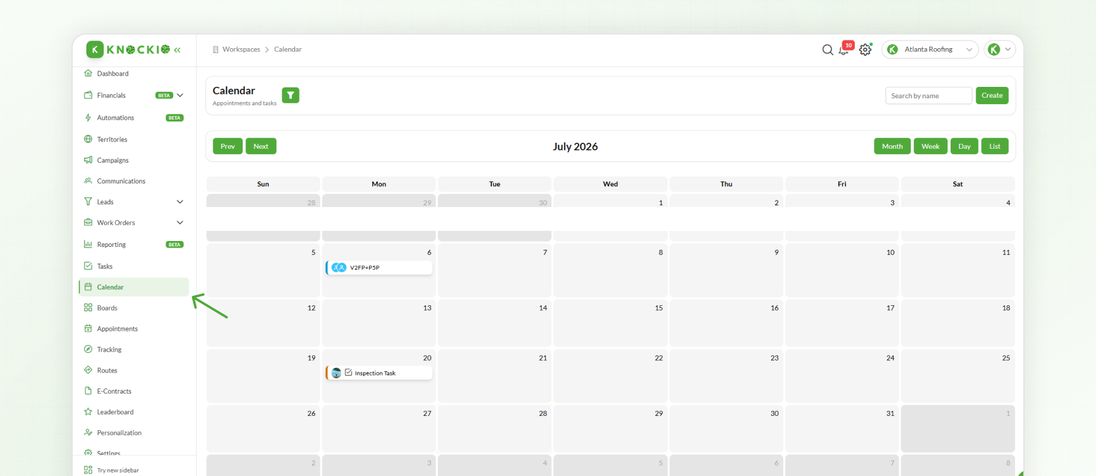This screenshot has height=476, width=1096.
Task: Open search with the magnifying glass icon
Action: (x=827, y=50)
